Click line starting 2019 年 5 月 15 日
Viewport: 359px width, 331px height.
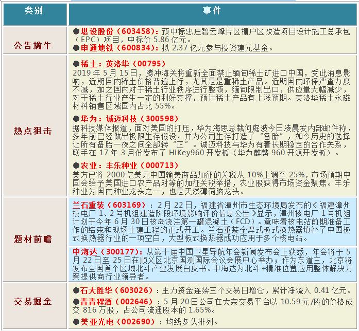(x=211, y=73)
